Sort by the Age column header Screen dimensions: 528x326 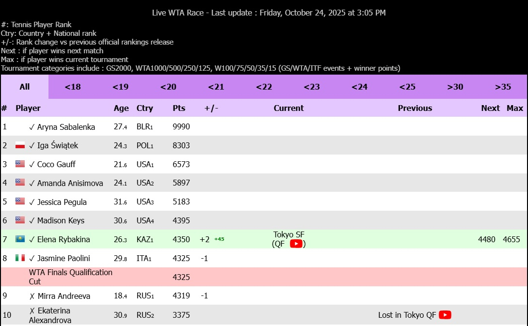coord(121,108)
